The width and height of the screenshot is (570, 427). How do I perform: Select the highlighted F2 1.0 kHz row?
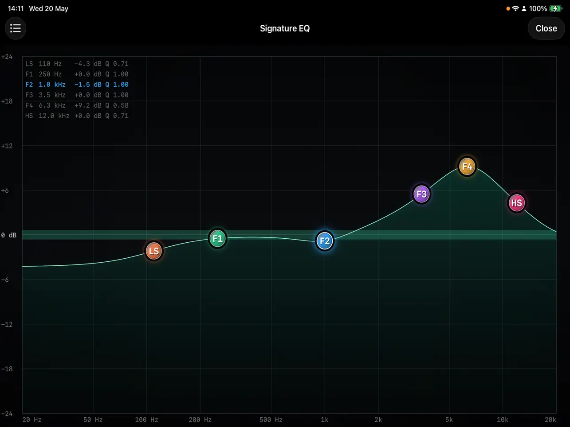point(77,85)
